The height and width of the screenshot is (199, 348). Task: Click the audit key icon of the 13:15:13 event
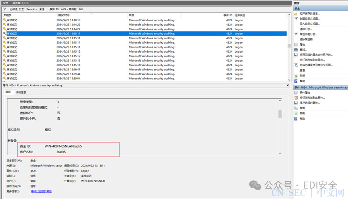[5, 60]
